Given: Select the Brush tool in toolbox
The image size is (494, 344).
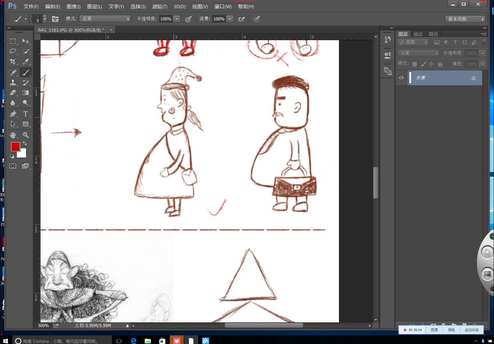Looking at the screenshot, I should [x=26, y=72].
